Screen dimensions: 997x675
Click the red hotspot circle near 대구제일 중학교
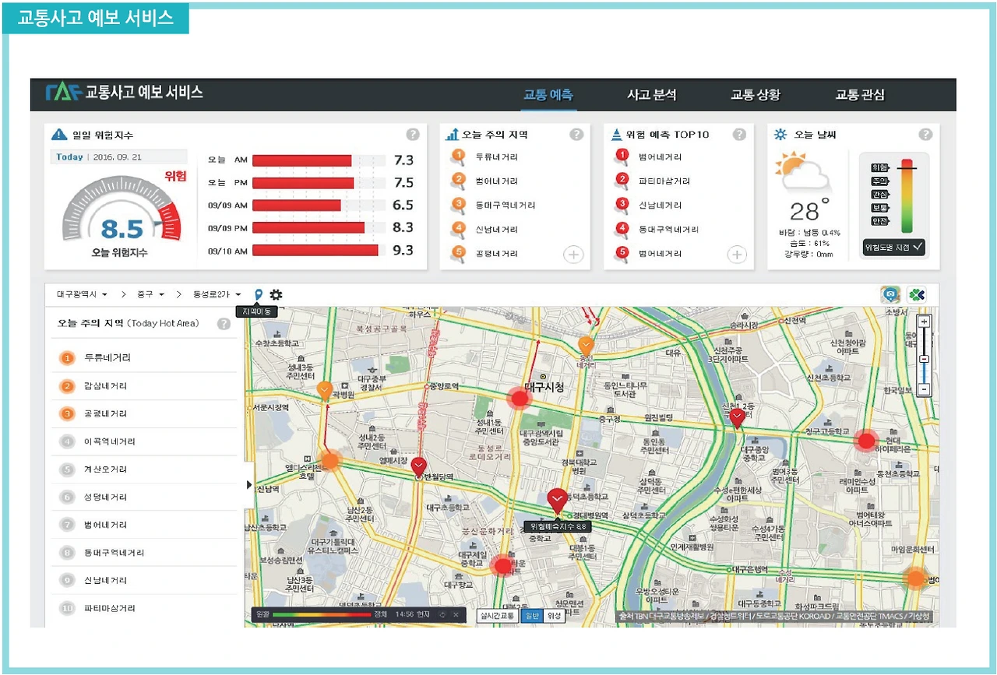tap(503, 565)
